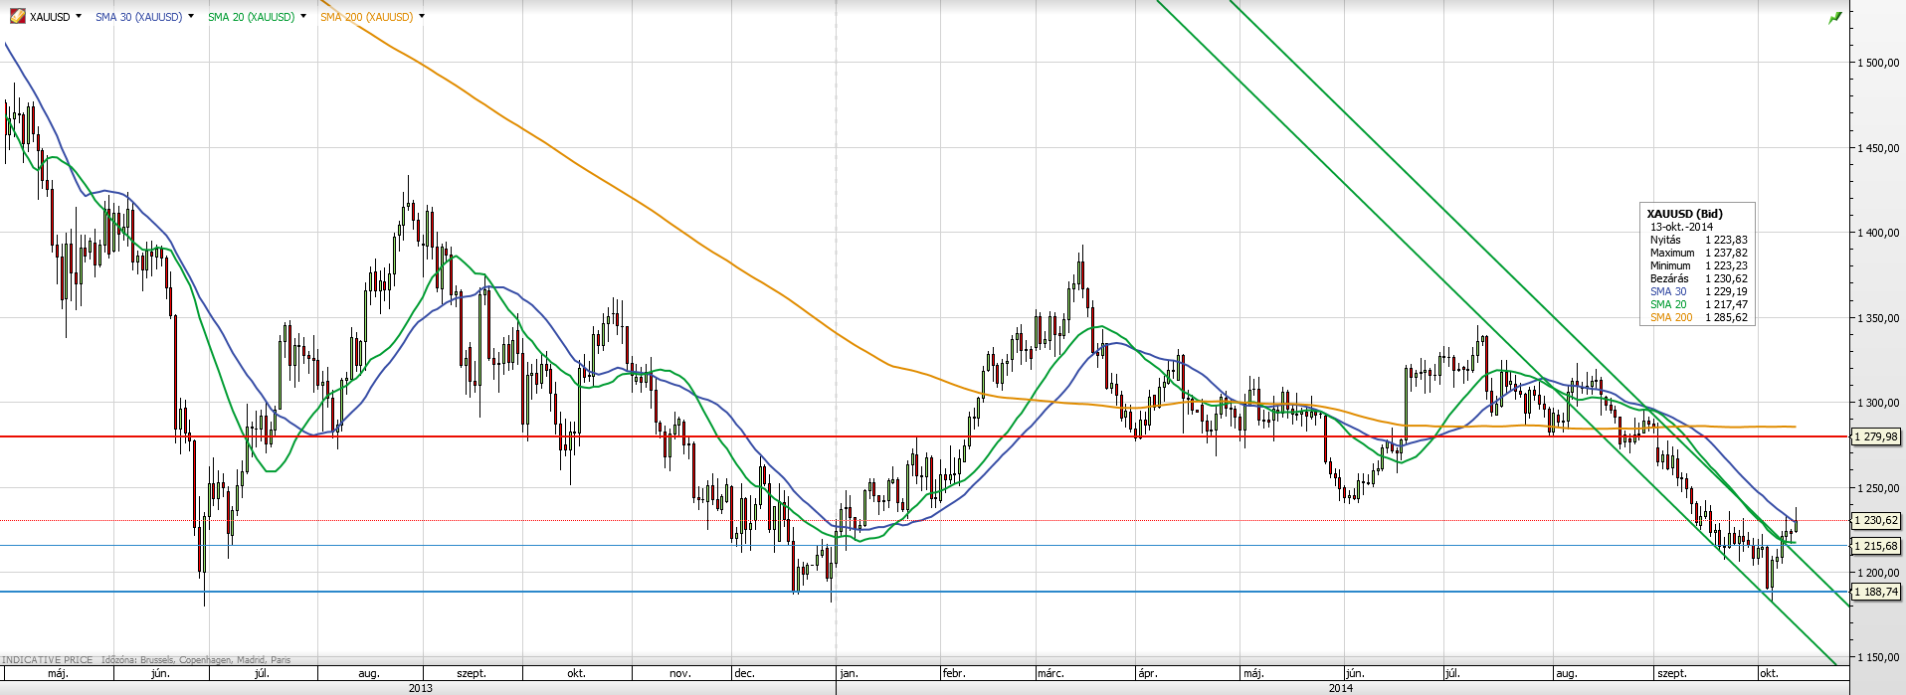The width and height of the screenshot is (1906, 695).
Task: Click the green chart icon at top right
Action: (1835, 18)
